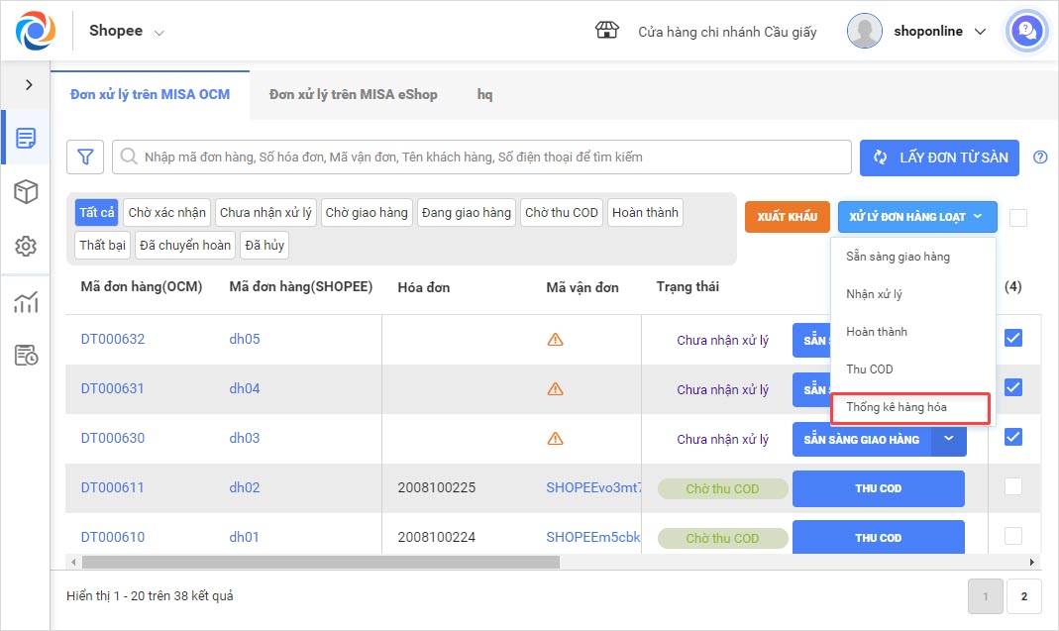This screenshot has height=631, width=1059.
Task: Uncheck the checkbox for order DT000632
Action: tap(1012, 338)
